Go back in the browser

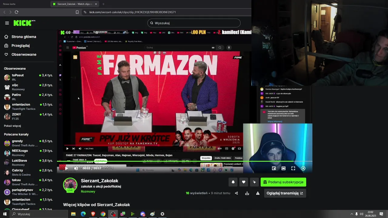pyautogui.click(x=4, y=12)
